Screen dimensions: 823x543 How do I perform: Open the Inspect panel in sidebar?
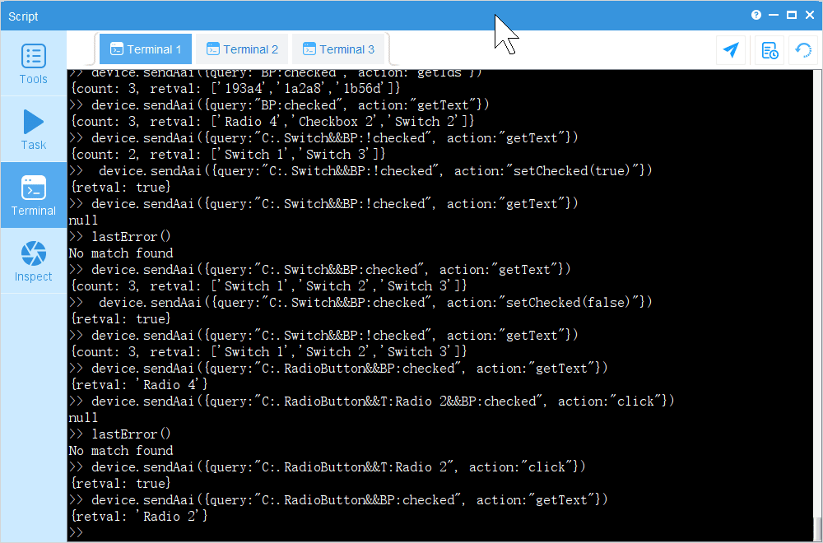pos(33,261)
